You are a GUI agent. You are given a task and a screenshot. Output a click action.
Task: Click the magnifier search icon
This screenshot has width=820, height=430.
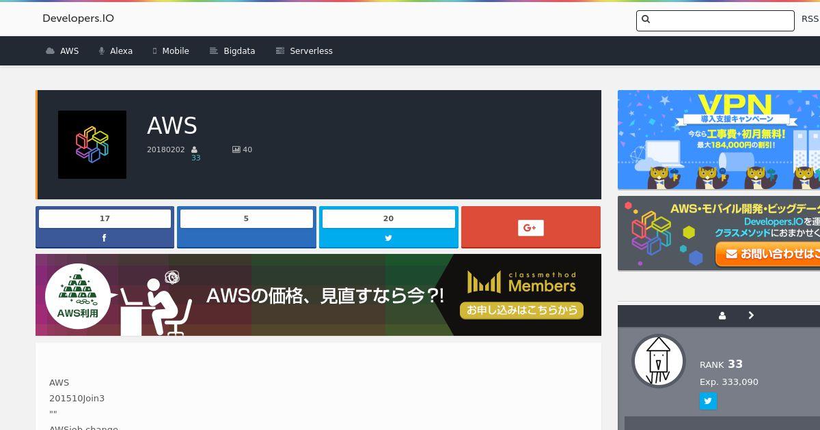click(x=646, y=20)
